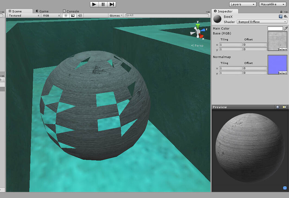Click Select under the Base texture
The image size is (289, 198).
283,49
